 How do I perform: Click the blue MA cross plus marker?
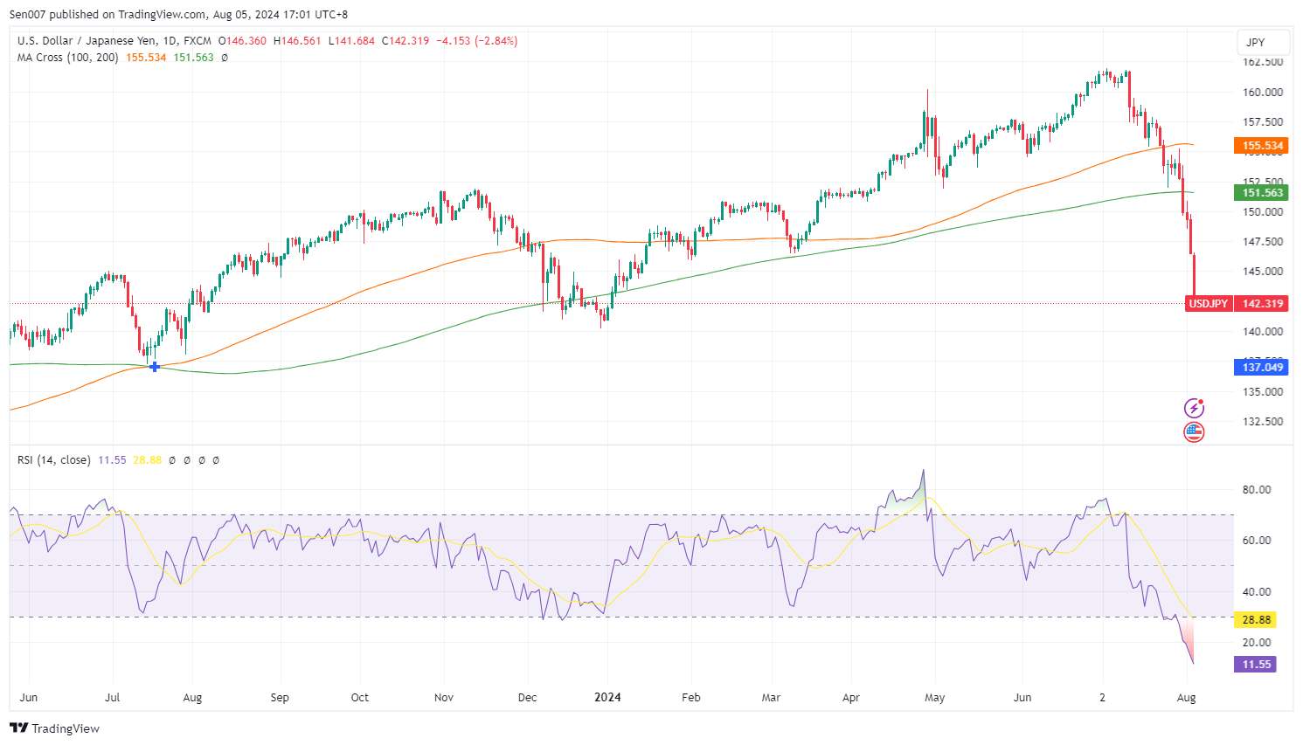[x=155, y=367]
